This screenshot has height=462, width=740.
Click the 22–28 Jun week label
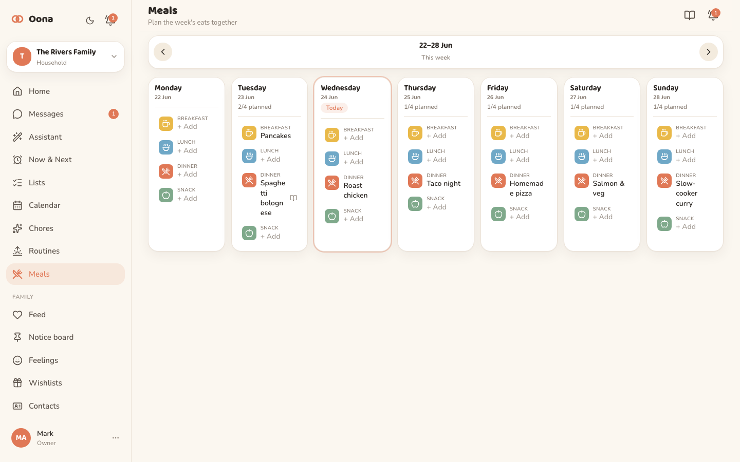pos(436,46)
